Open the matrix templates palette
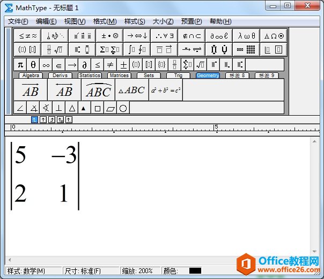The image size is (324, 279). 247,50
